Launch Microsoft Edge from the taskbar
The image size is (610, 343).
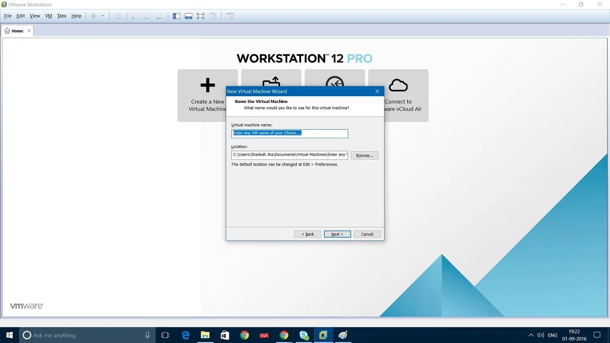point(186,335)
